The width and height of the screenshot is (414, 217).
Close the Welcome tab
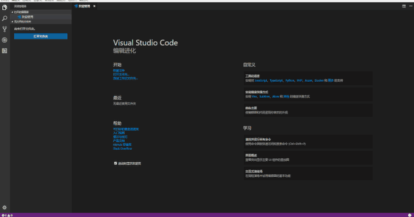coord(94,6)
